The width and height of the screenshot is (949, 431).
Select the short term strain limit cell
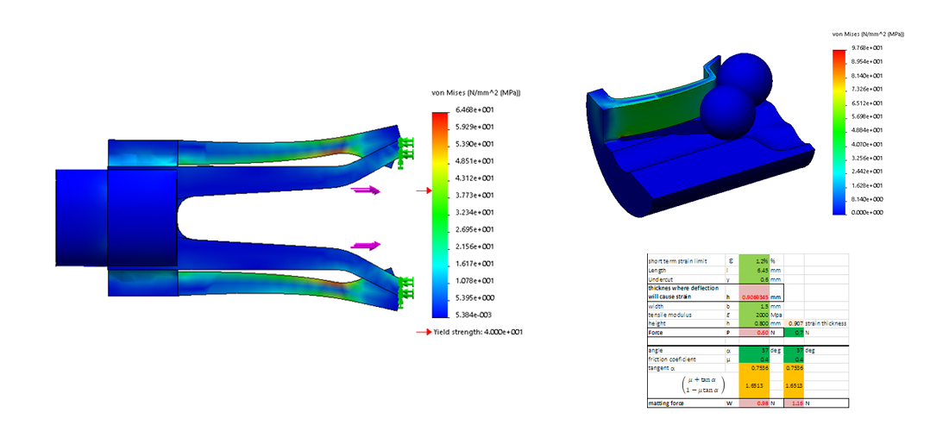click(x=687, y=261)
